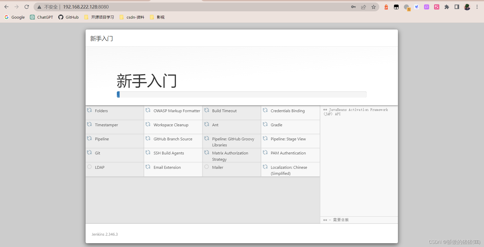Viewport: 484px width, 247px height.
Task: Click the purple chat extension icon
Action: pos(427,7)
